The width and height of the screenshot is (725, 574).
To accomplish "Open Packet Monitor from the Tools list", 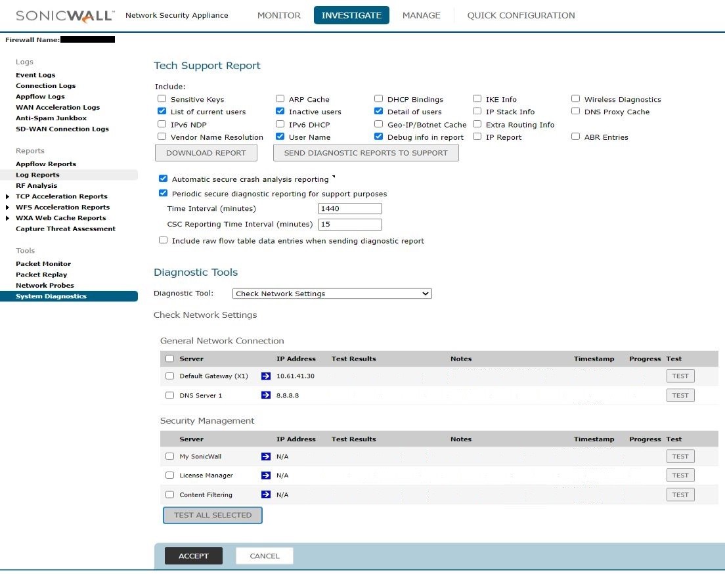I will click(x=43, y=264).
